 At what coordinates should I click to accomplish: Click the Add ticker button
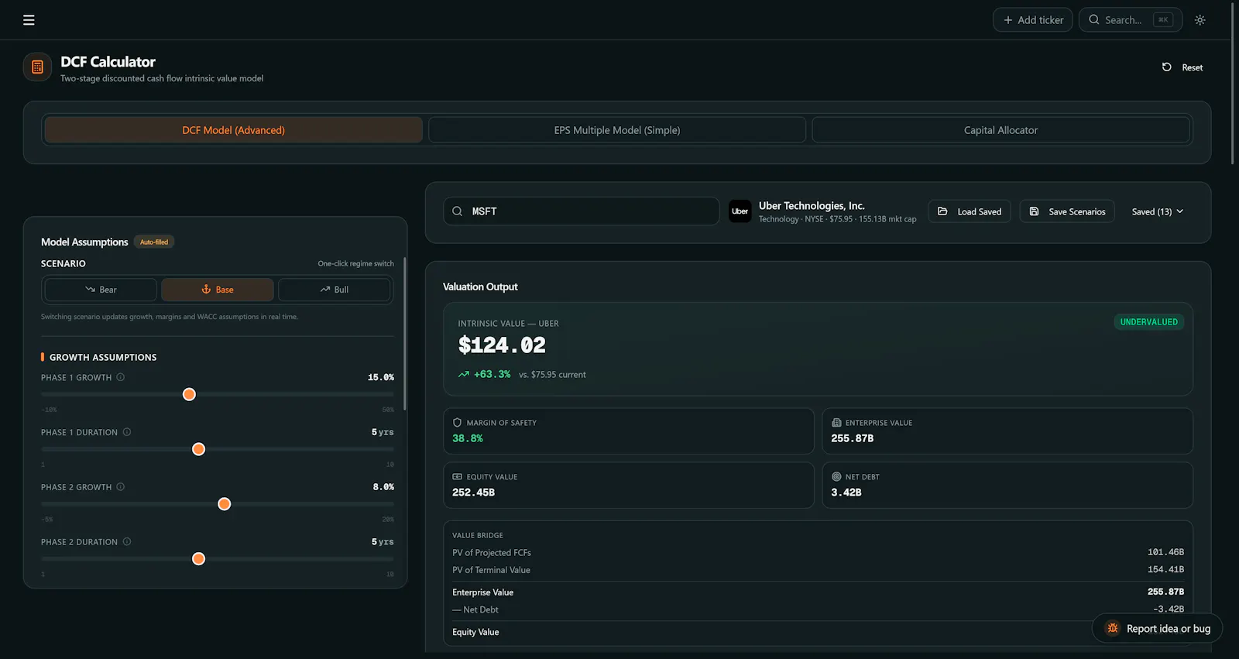coord(1033,20)
